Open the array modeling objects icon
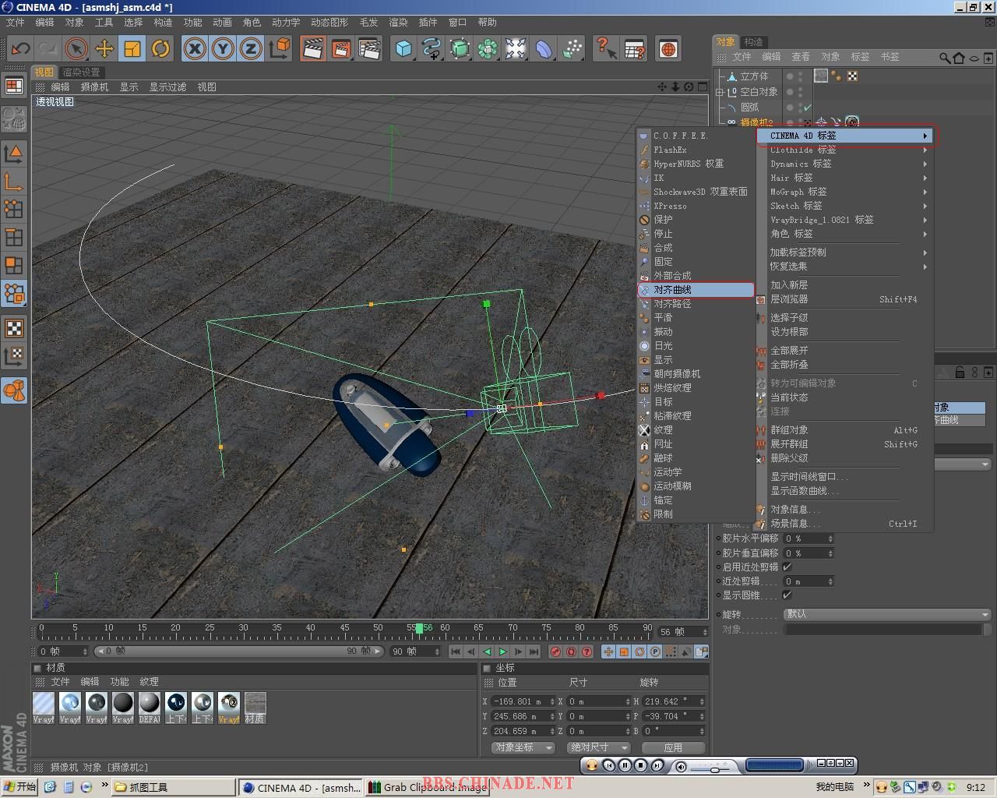The height and width of the screenshot is (798, 997). pos(488,49)
